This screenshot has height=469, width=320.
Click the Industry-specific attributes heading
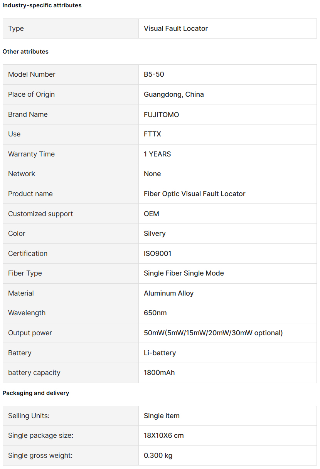pos(42,5)
